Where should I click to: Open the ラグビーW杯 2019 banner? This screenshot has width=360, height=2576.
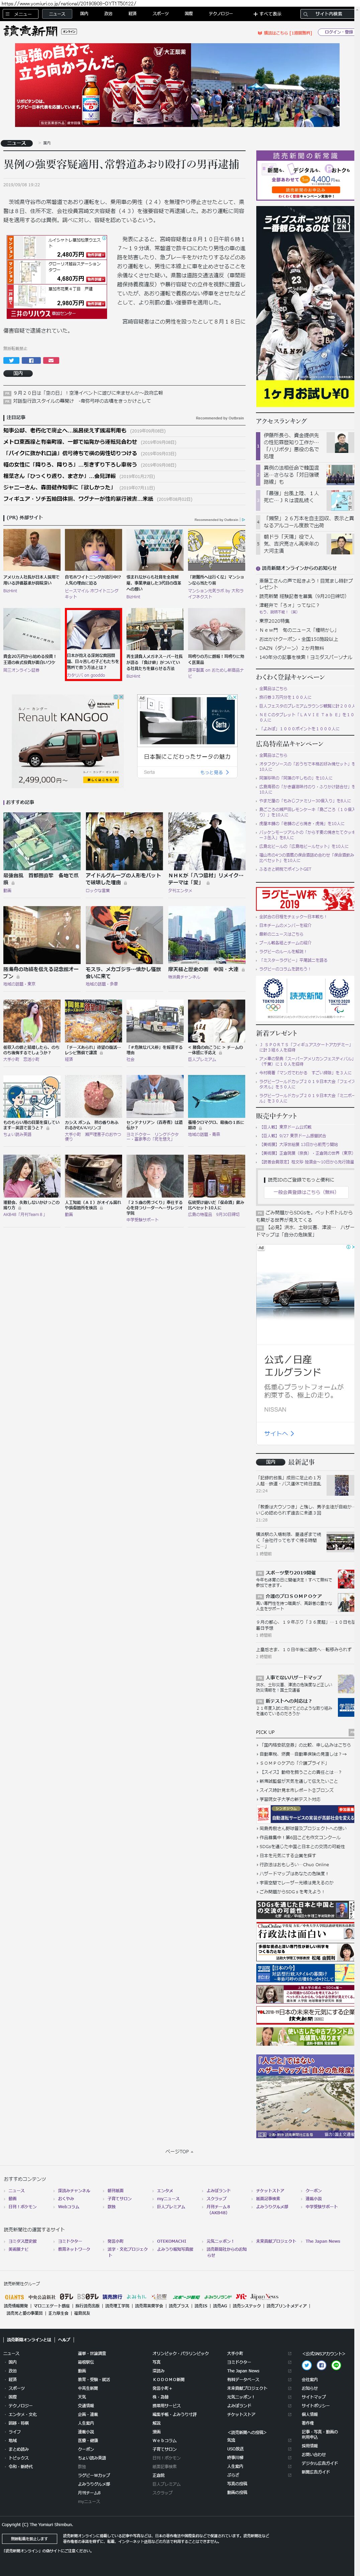(x=305, y=897)
